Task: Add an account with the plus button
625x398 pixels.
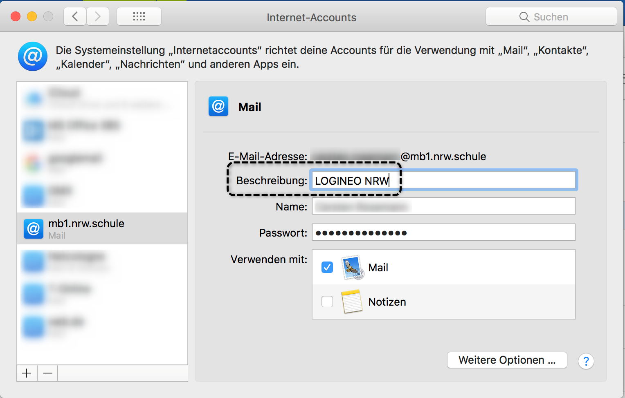Action: (27, 373)
